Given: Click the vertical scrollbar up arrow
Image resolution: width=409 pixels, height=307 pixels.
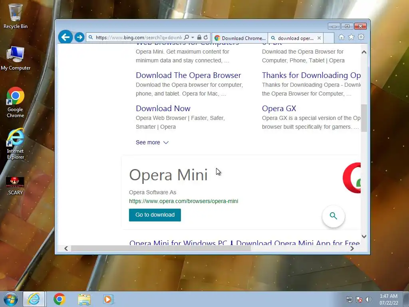Looking at the screenshot, I should [x=364, y=52].
